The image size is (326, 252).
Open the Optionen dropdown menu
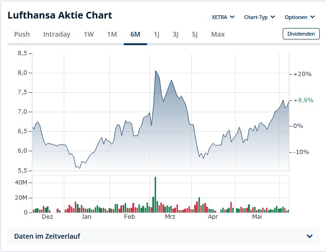click(299, 17)
